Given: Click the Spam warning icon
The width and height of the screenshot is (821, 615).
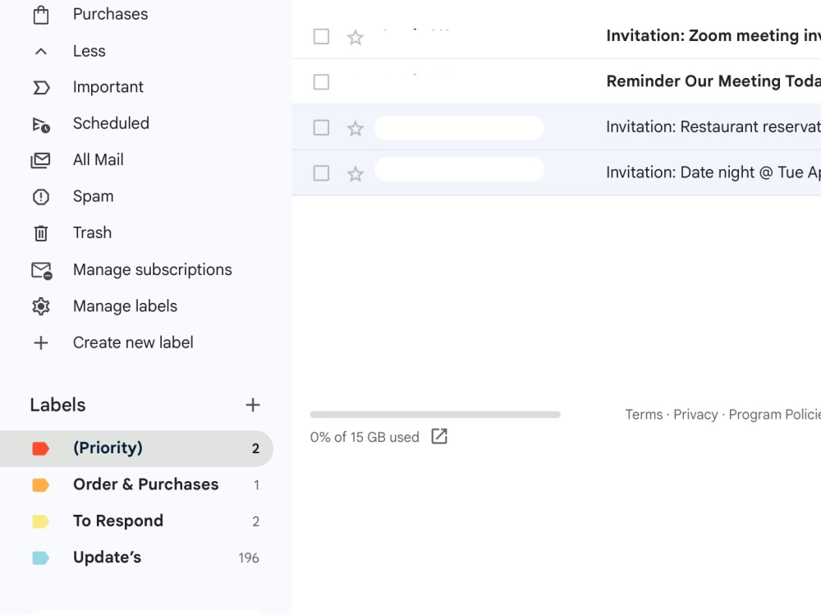Looking at the screenshot, I should point(41,197).
